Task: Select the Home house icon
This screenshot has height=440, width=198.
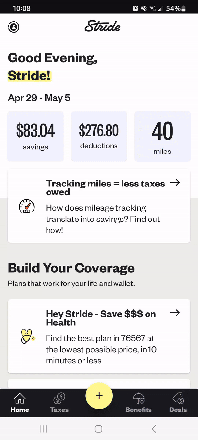Action: (x=20, y=399)
